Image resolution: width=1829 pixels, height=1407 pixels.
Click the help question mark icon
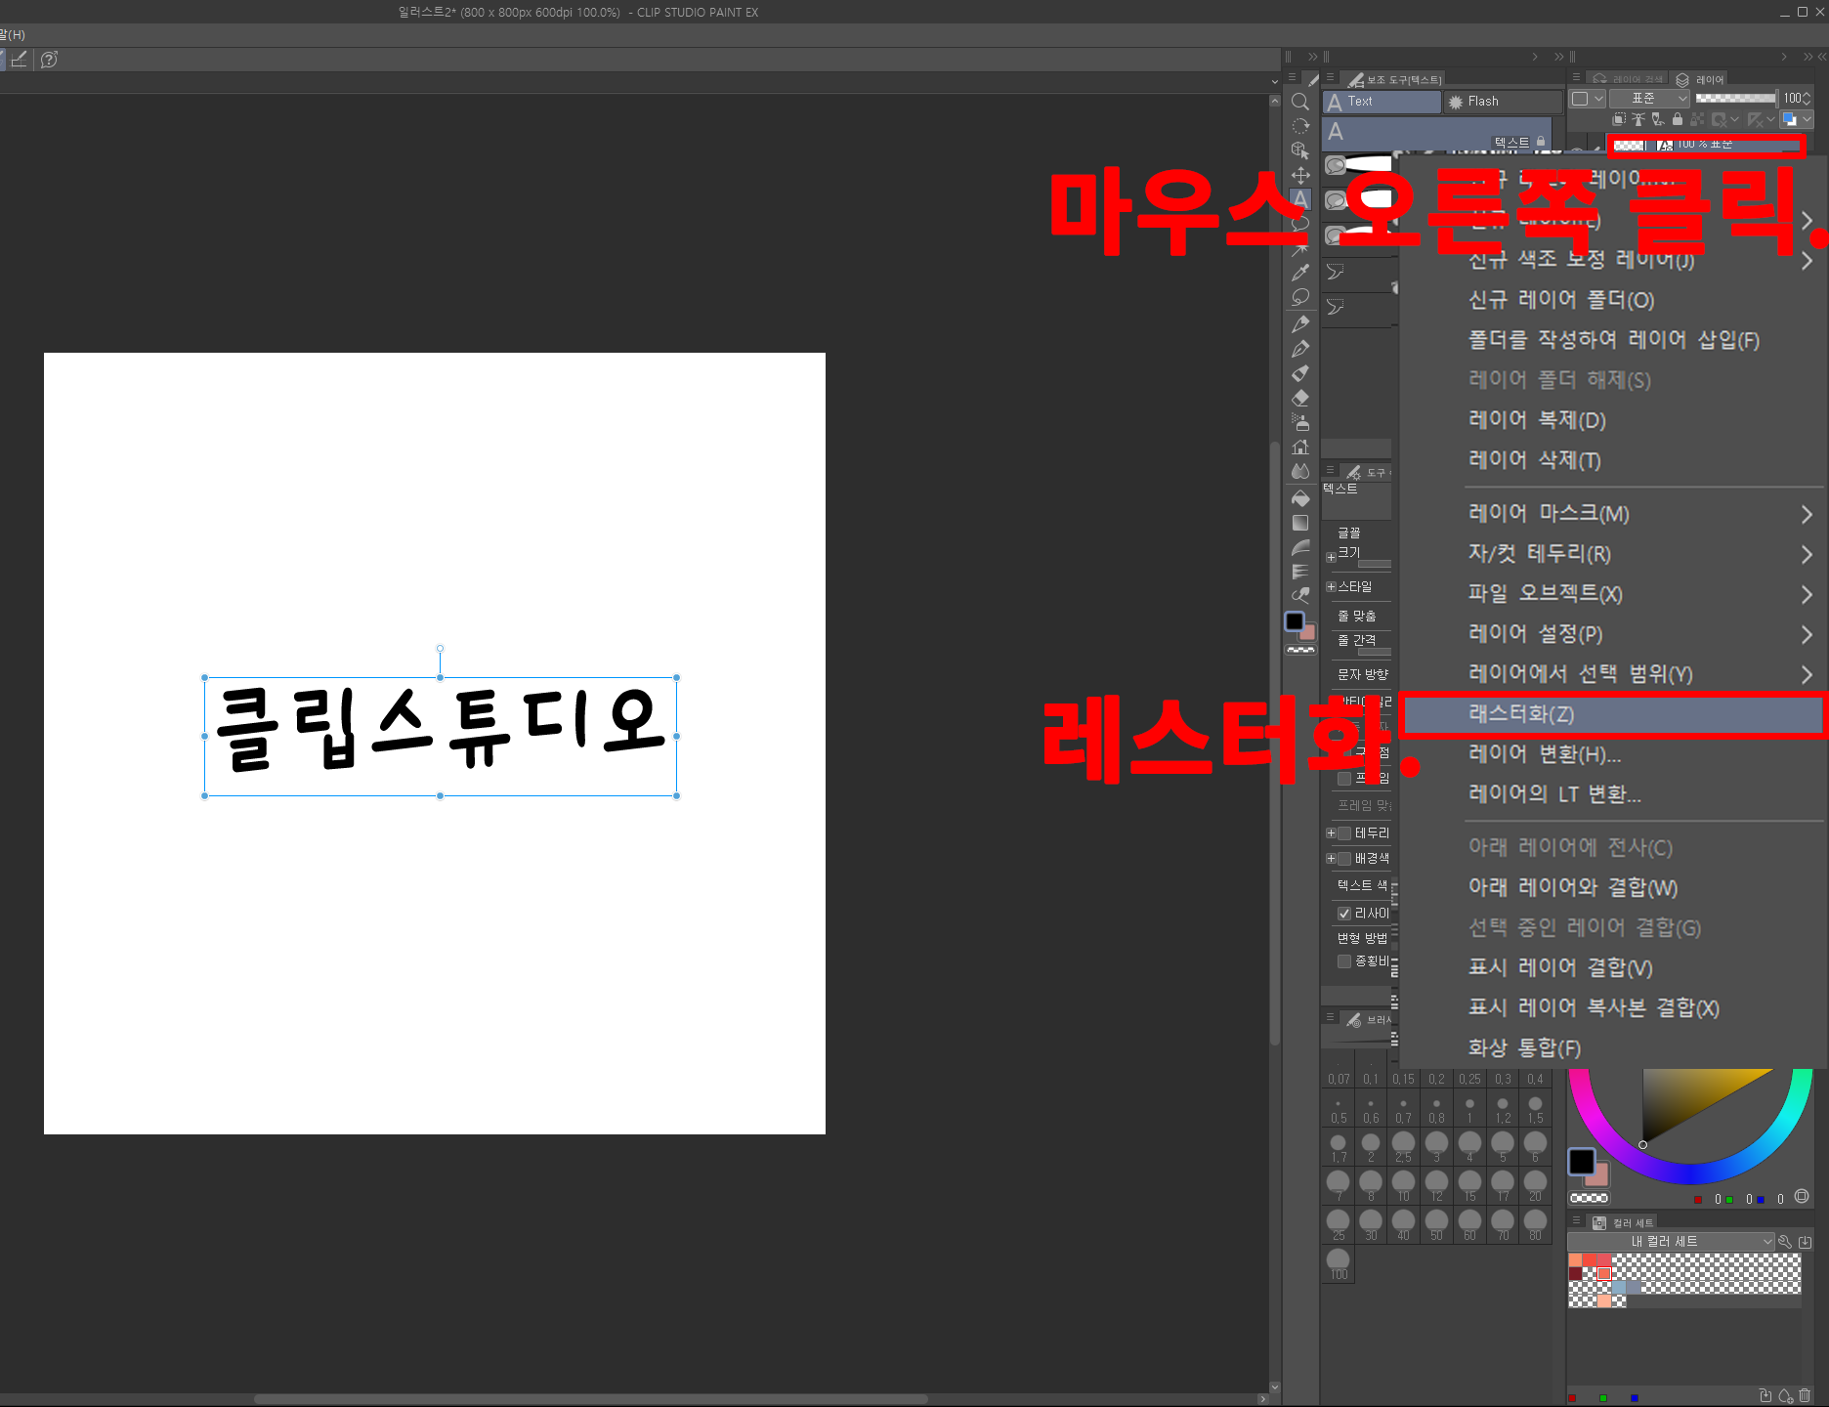49,60
